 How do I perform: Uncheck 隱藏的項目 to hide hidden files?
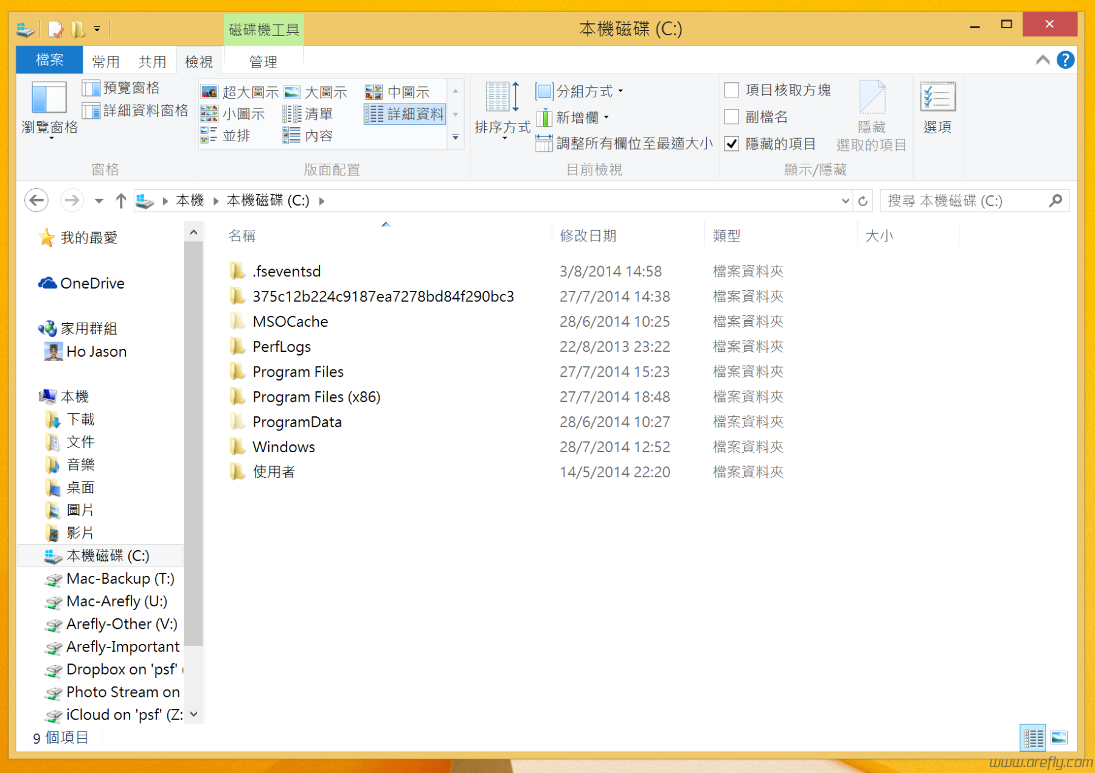[x=732, y=144]
